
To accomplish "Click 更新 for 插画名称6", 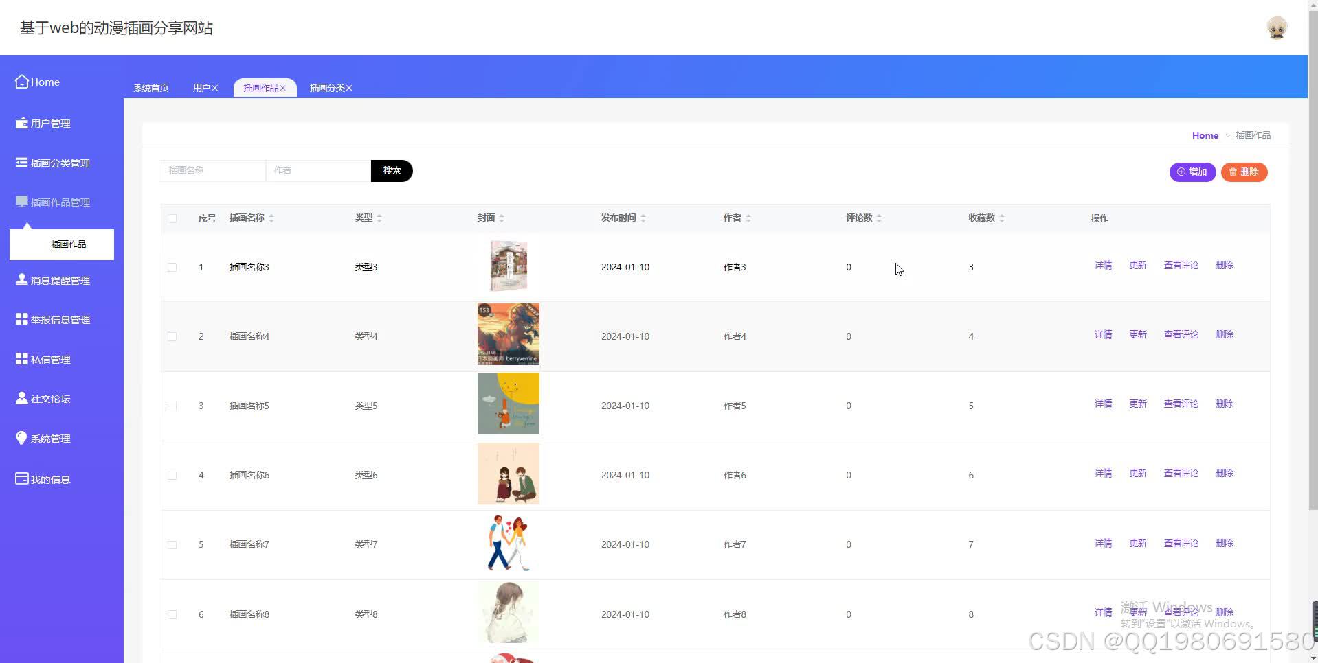I will point(1138,473).
